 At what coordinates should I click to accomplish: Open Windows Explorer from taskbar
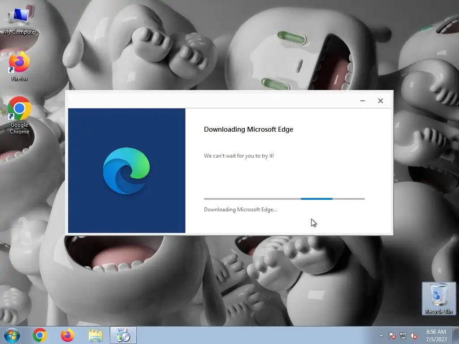[x=95, y=335]
